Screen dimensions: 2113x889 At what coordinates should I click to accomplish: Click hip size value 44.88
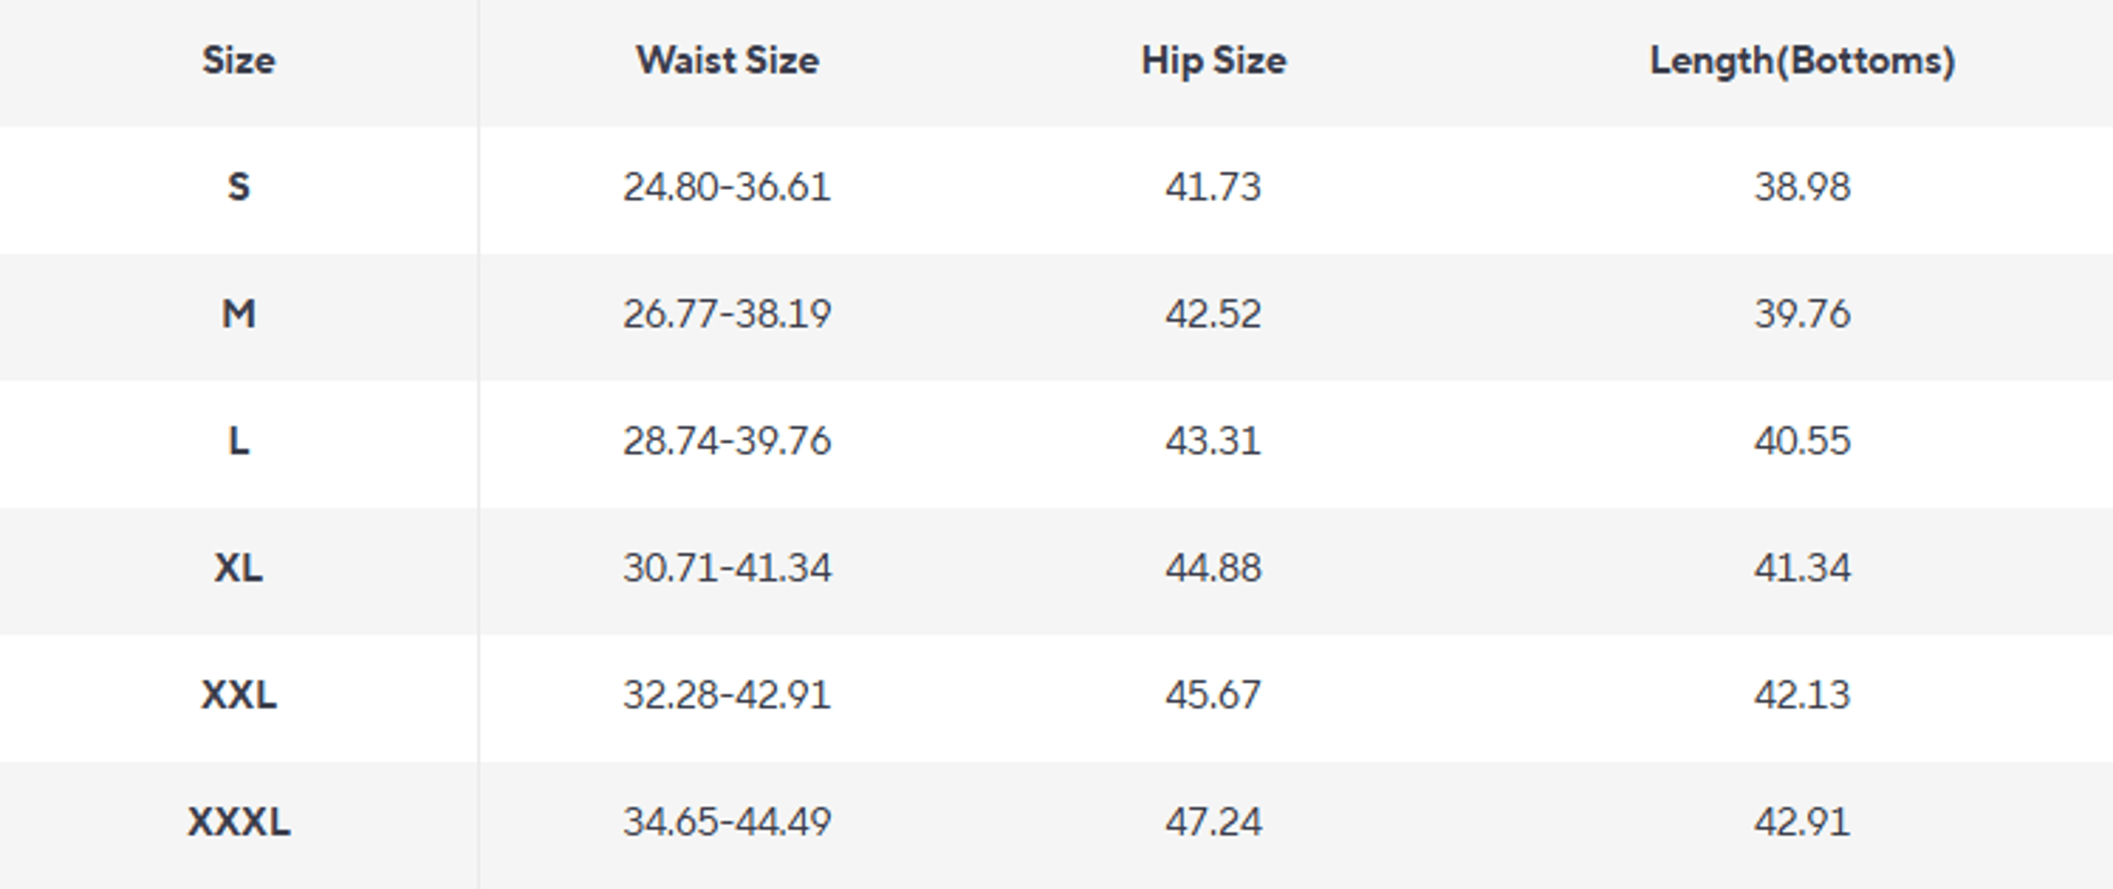pyautogui.click(x=1213, y=568)
